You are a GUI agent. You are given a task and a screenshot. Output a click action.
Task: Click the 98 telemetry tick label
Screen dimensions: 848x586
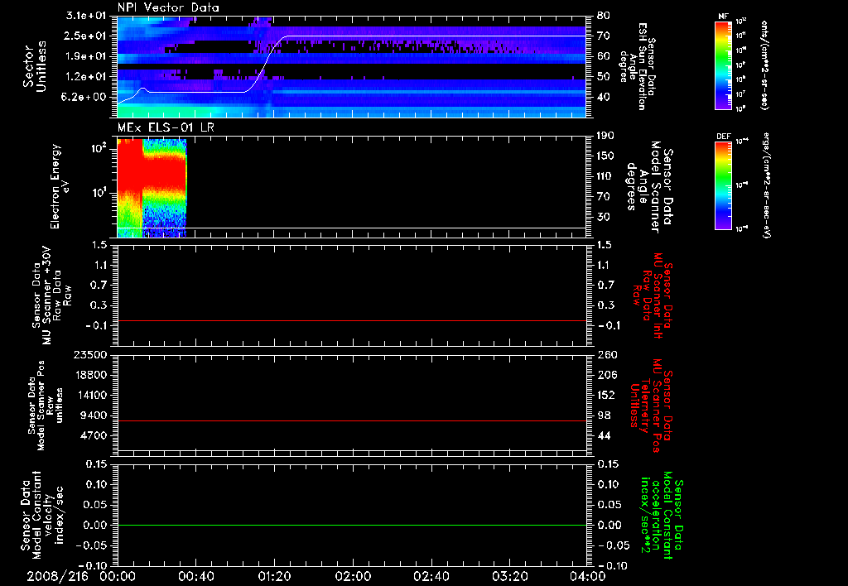click(603, 415)
